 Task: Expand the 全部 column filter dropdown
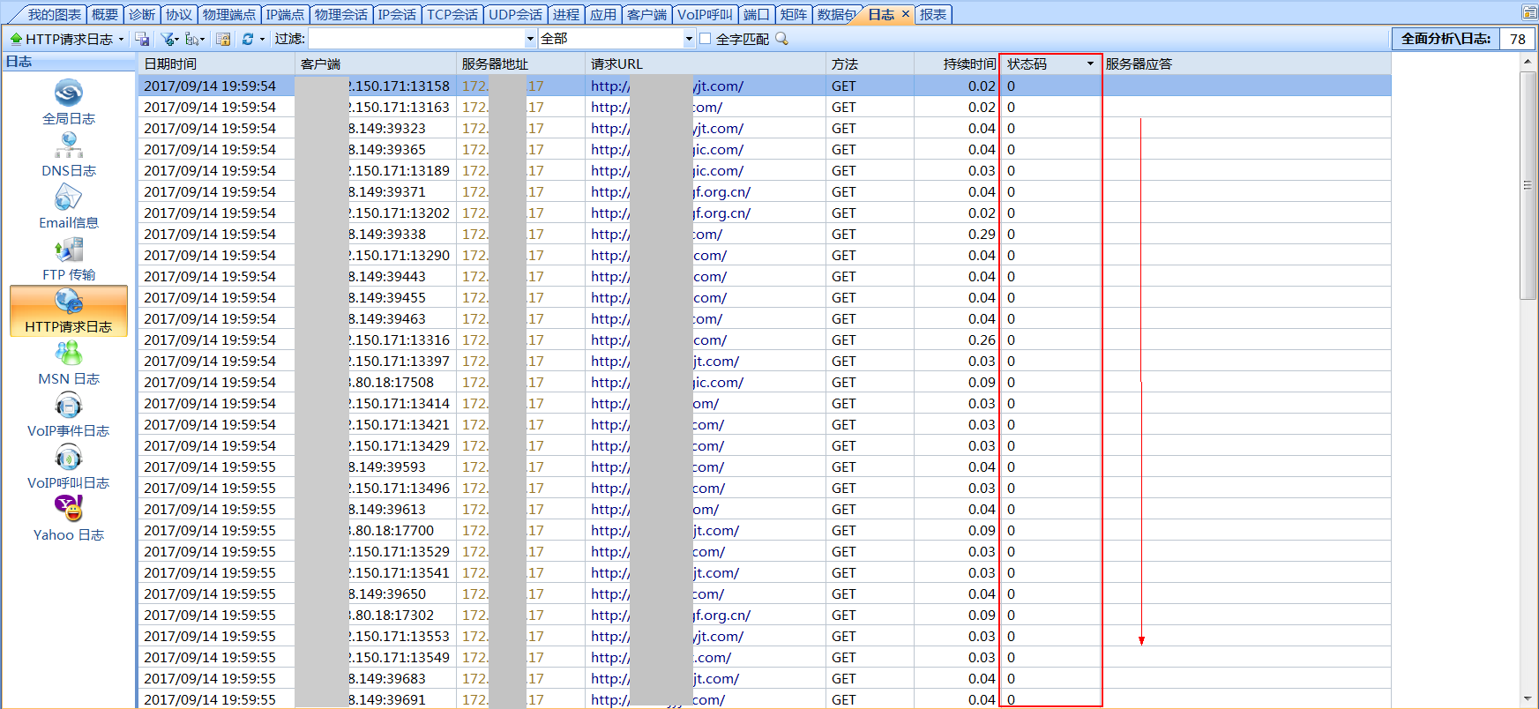pyautogui.click(x=689, y=39)
